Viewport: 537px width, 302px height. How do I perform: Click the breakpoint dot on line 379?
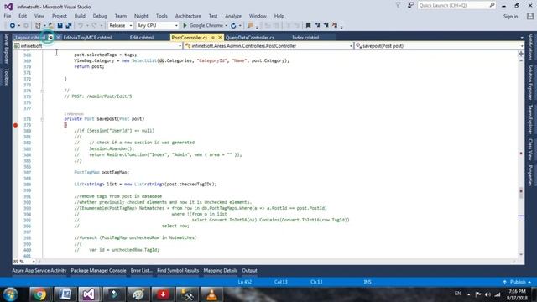click(x=15, y=125)
